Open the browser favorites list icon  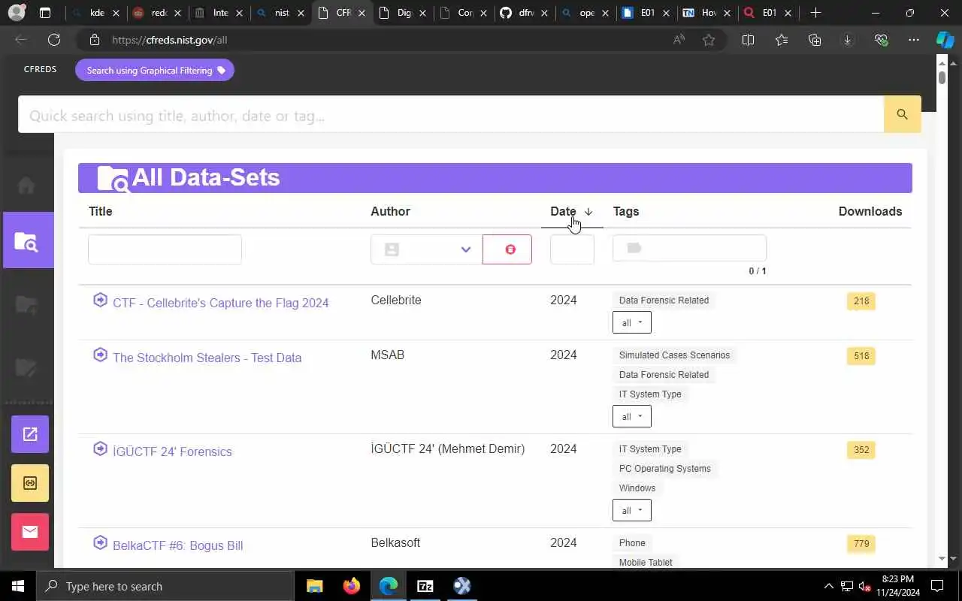(x=782, y=40)
